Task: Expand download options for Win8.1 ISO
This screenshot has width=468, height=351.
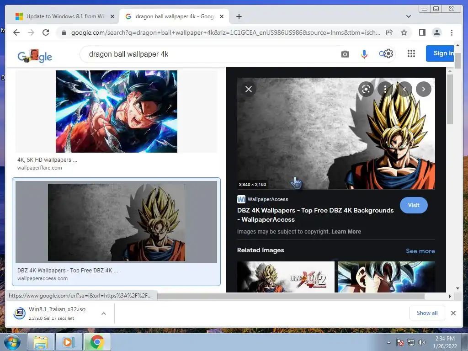Action: 104,314
